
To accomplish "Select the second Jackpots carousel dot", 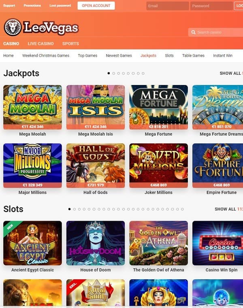I will 114,73.
